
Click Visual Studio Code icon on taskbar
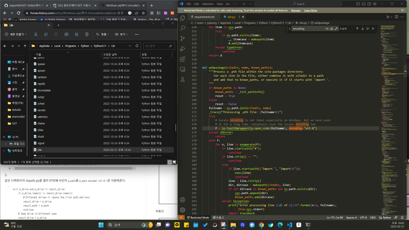point(289,225)
